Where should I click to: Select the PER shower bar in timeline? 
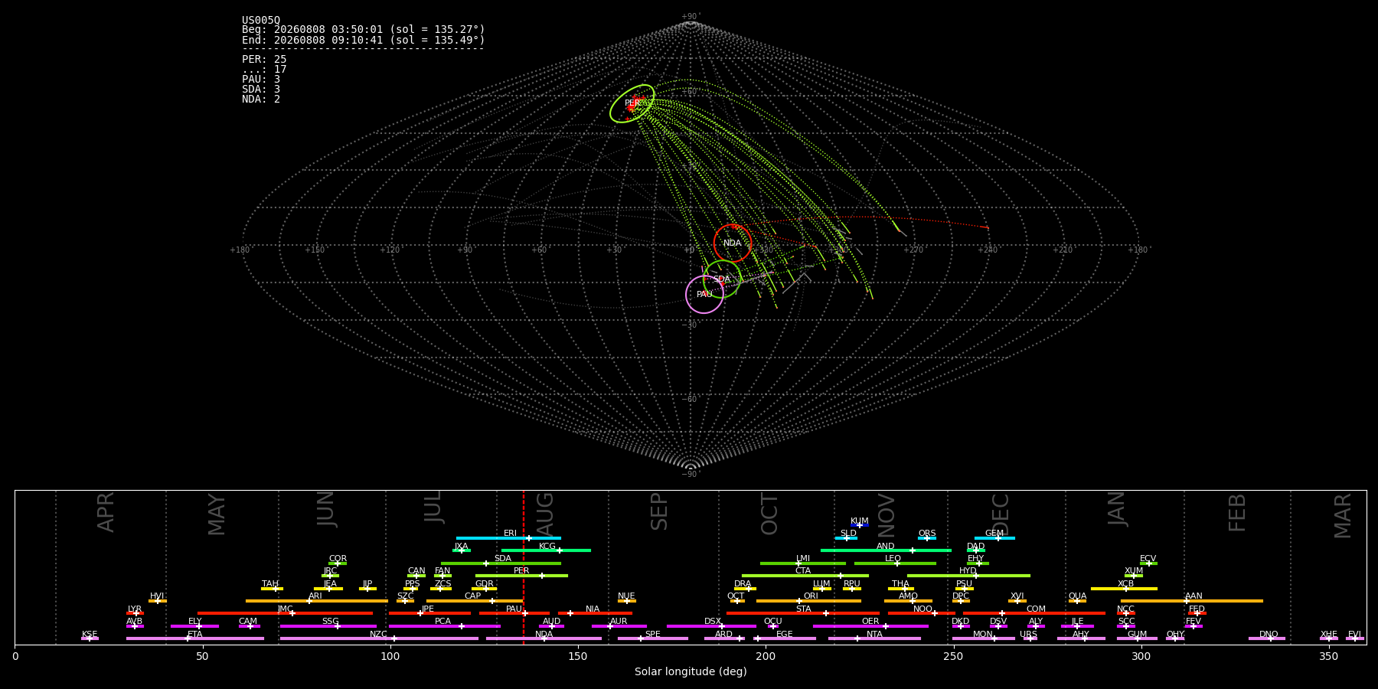tap(521, 576)
